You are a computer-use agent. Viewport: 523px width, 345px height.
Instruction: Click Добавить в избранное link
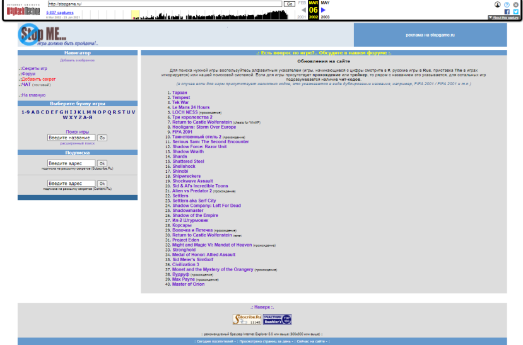pos(78,61)
